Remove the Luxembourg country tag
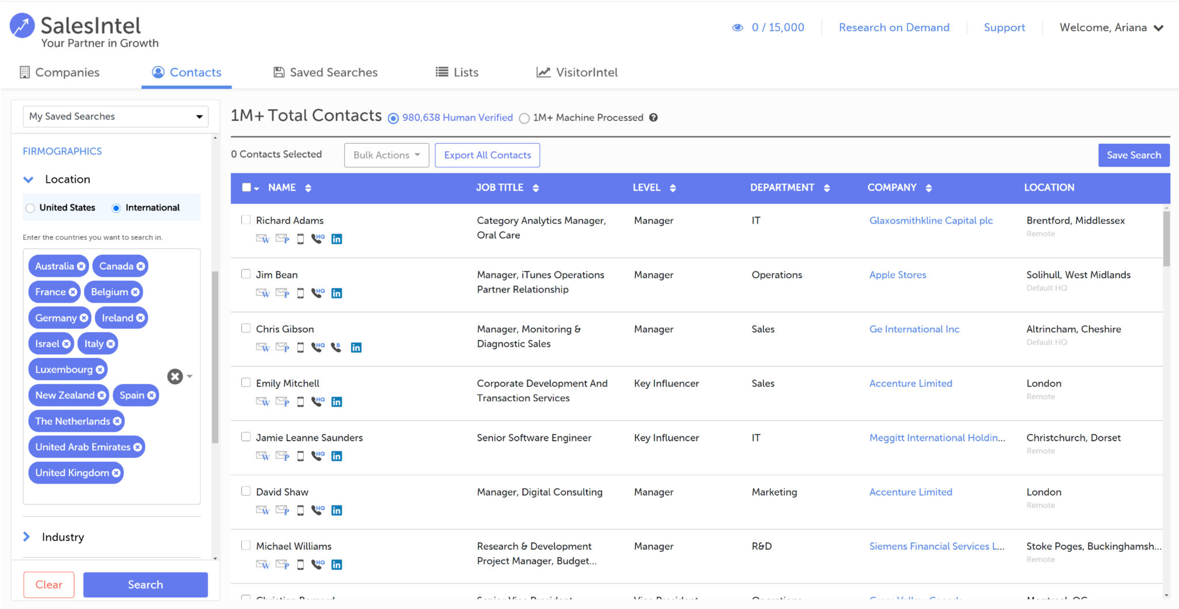 [100, 369]
